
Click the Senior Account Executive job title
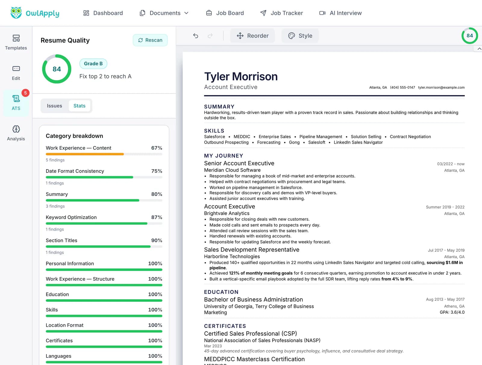pos(239,163)
